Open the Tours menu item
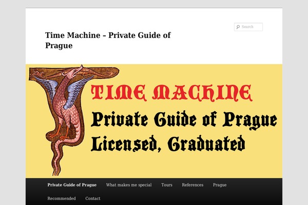This screenshot has height=205, width=308. [x=167, y=185]
